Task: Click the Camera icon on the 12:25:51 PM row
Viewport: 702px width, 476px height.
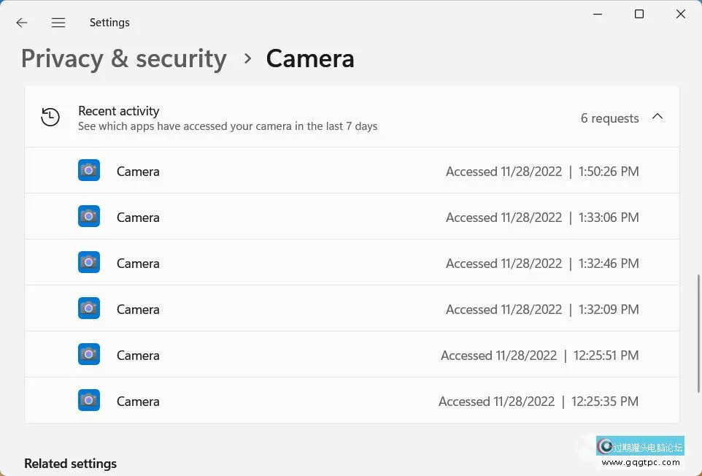Action: pyautogui.click(x=88, y=355)
